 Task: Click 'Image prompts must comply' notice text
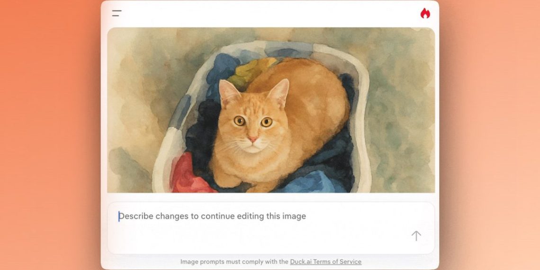click(234, 262)
